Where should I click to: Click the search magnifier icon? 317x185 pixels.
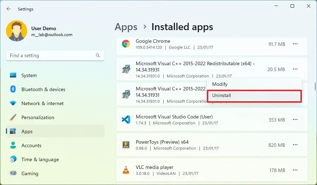[x=98, y=55]
